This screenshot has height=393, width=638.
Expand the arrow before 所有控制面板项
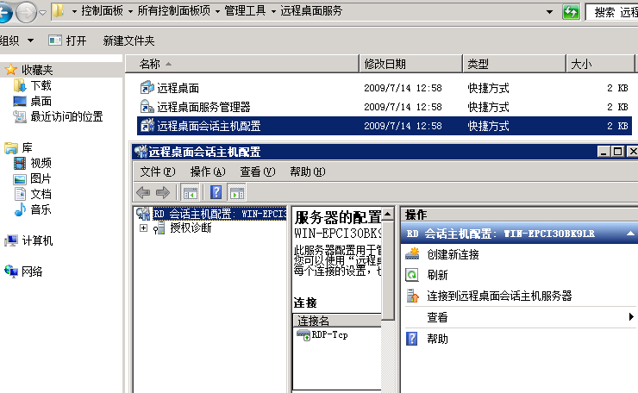[130, 12]
